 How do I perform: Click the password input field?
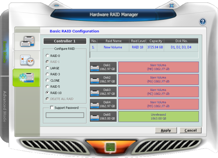coord(65,115)
